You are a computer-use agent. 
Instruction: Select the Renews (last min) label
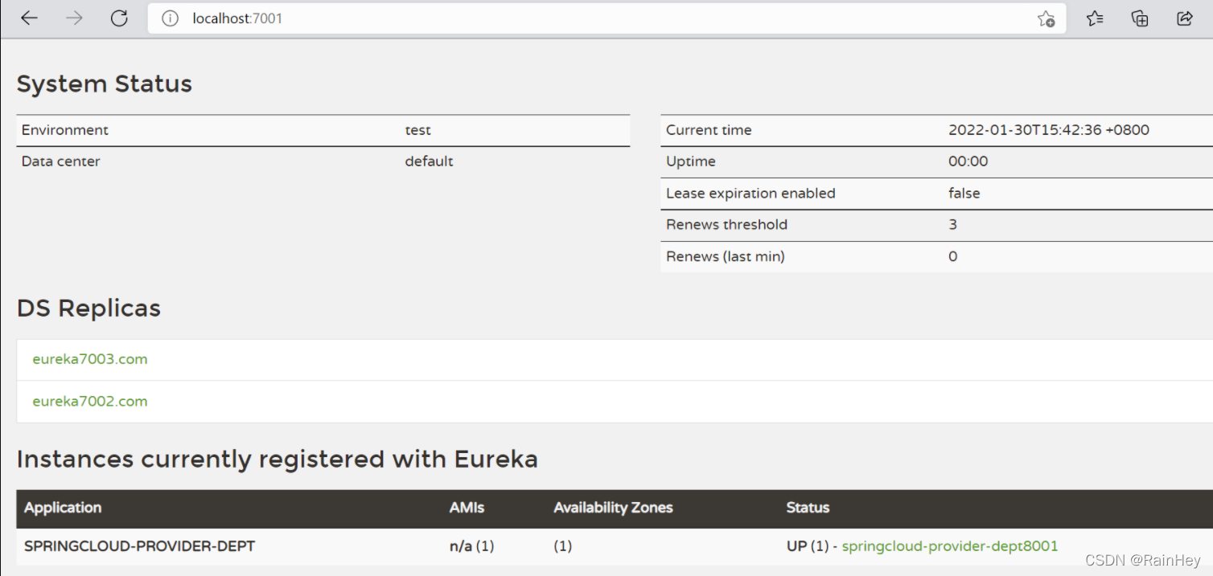[726, 257]
